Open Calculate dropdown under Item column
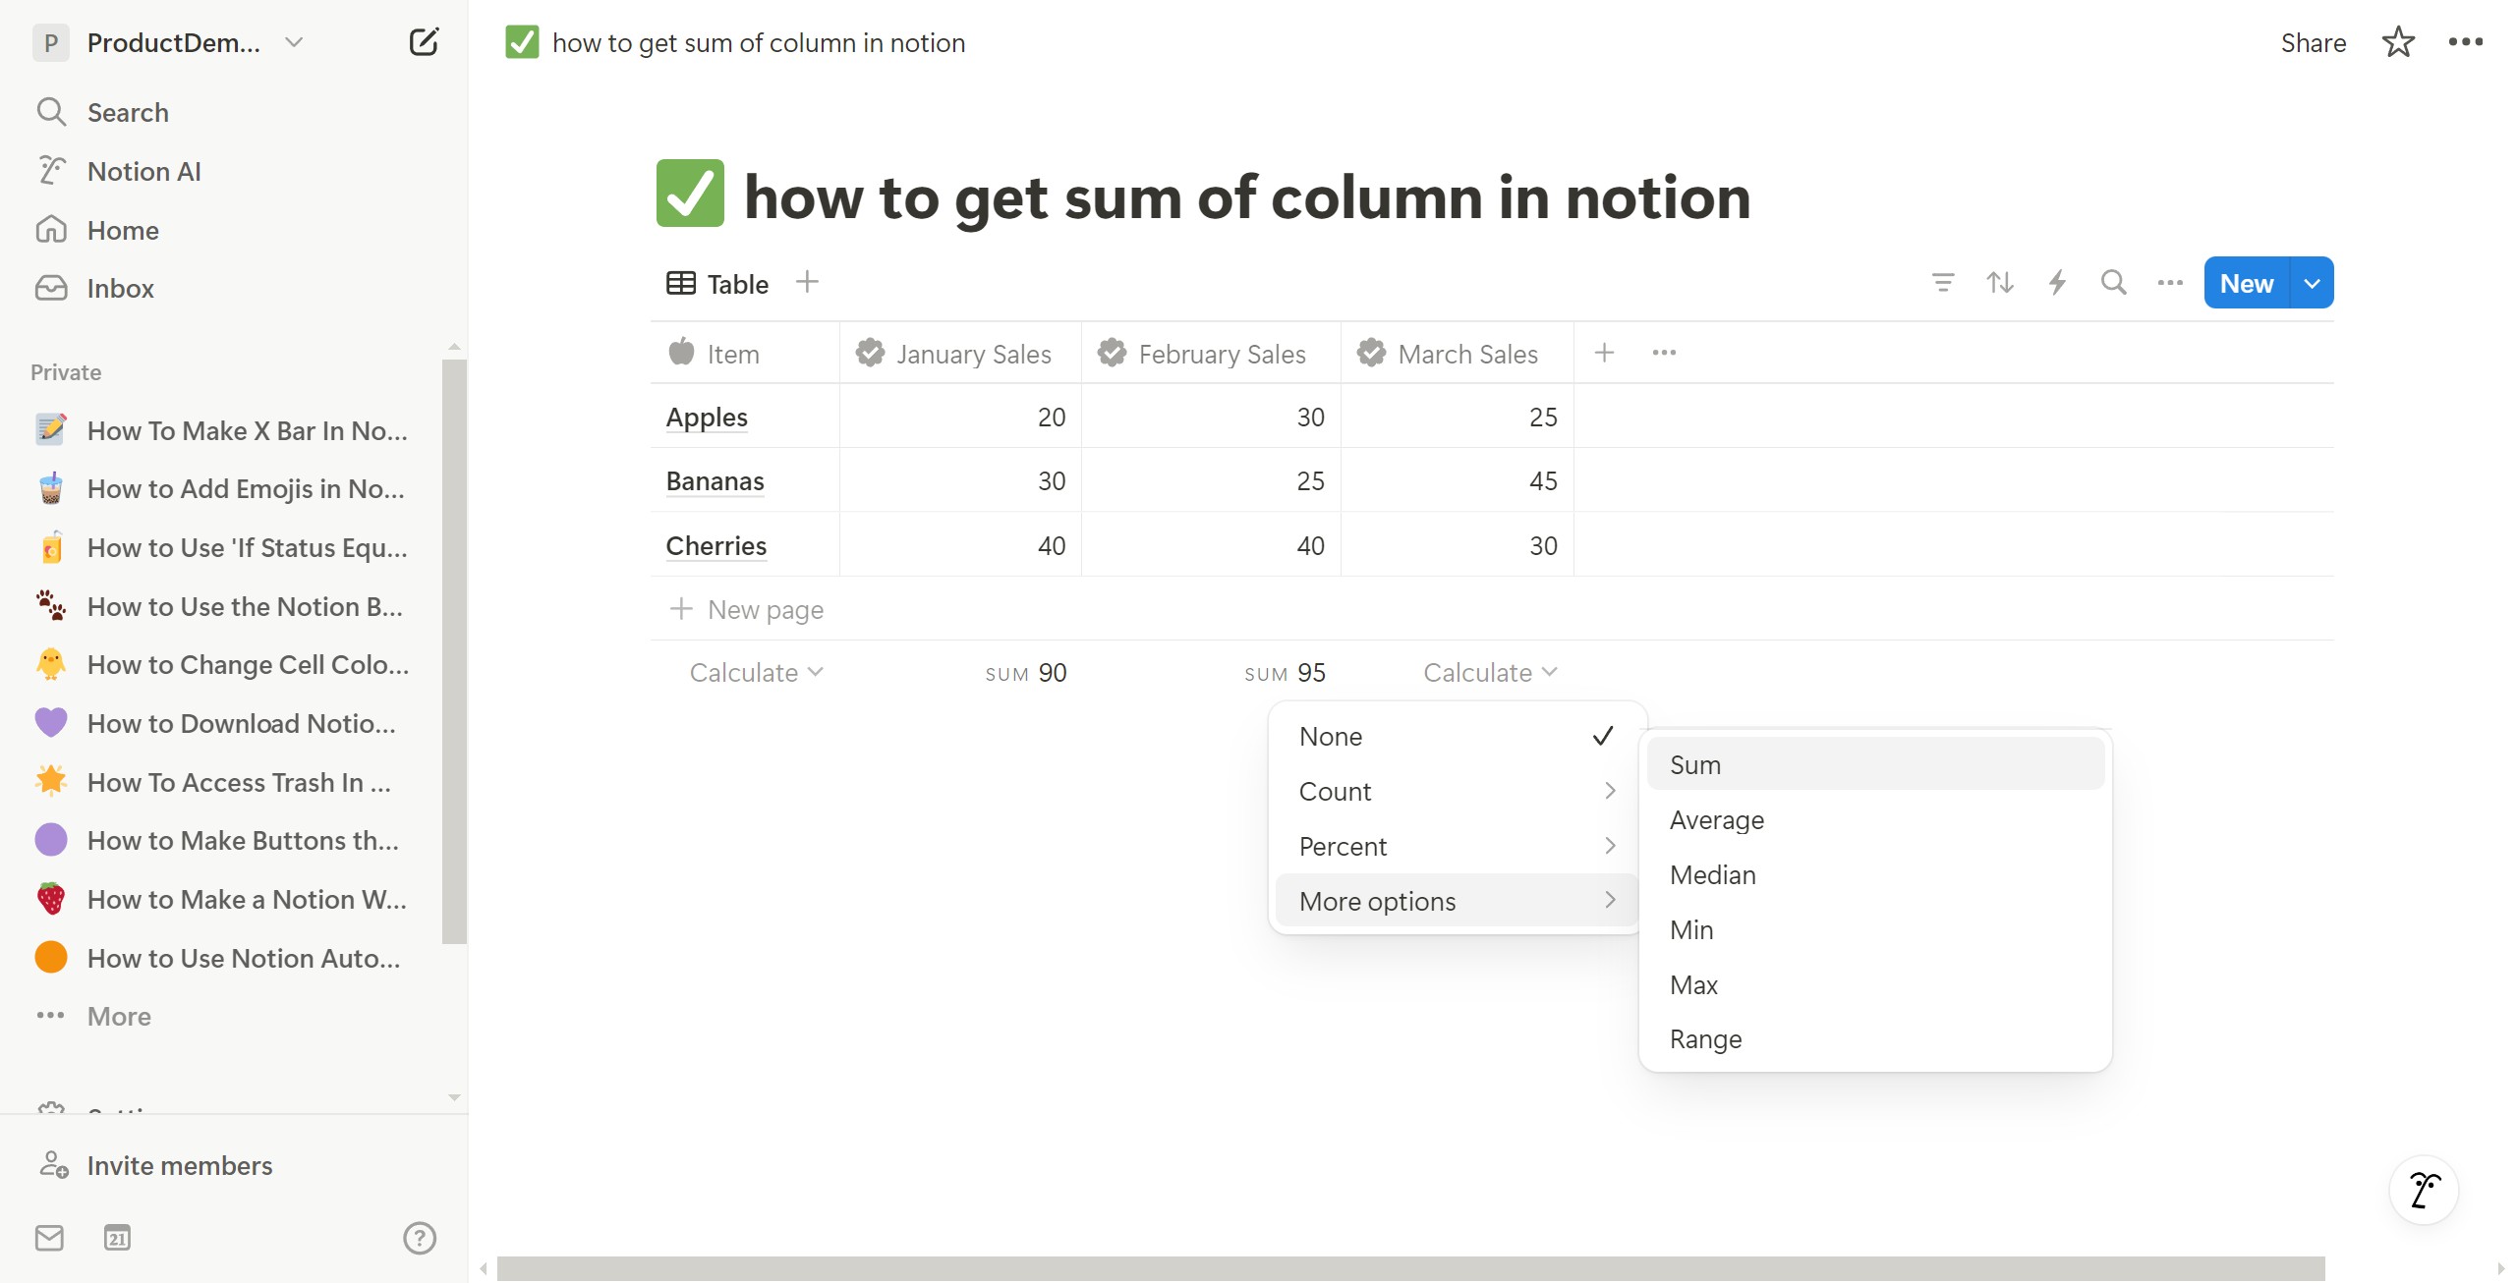This screenshot has height=1283, width=2517. (756, 673)
